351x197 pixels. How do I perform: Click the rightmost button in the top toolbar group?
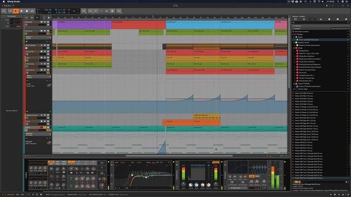click(x=119, y=11)
